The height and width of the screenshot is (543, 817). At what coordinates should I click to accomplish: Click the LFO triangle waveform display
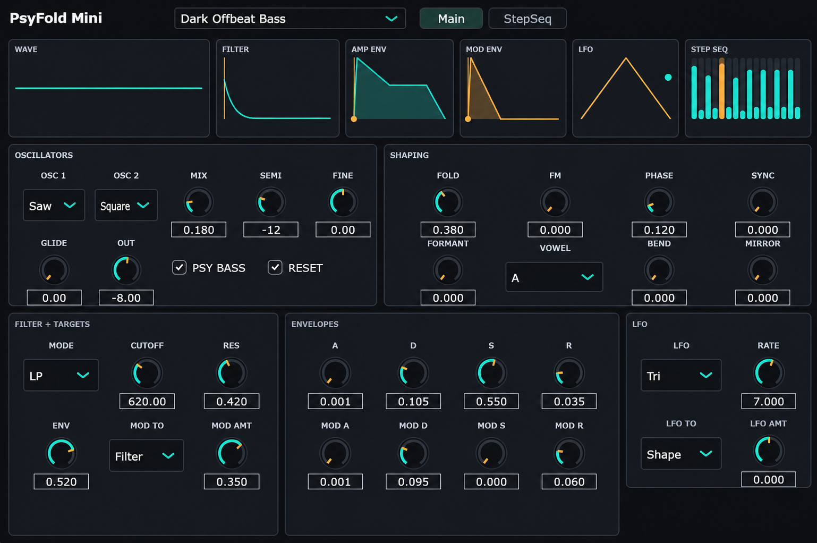(x=625, y=88)
